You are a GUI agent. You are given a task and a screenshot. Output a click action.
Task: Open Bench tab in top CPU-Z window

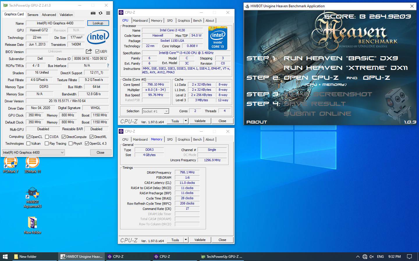[197, 21]
